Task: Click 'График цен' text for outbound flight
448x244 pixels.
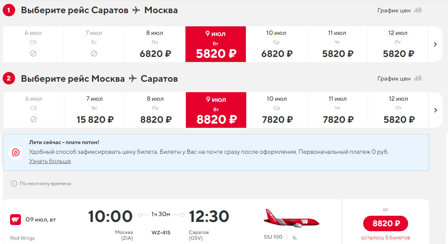Action: [394, 10]
